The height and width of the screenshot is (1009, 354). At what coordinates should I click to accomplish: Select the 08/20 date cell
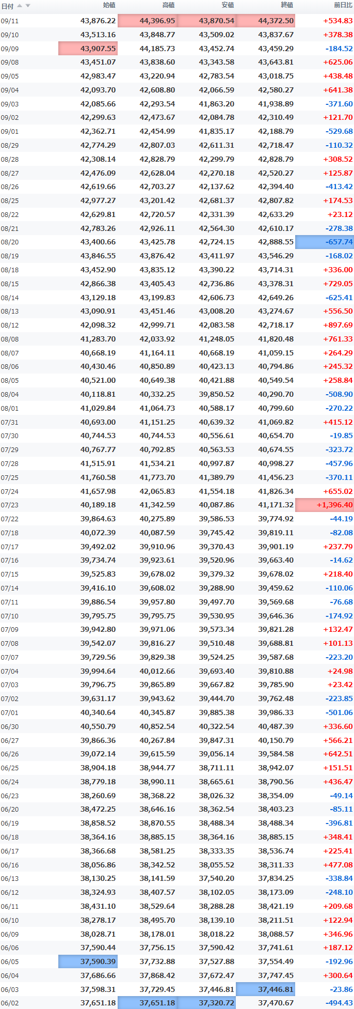click(x=10, y=242)
